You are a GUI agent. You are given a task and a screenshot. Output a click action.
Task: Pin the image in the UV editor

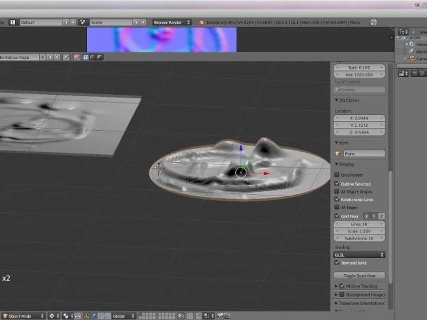(66, 57)
